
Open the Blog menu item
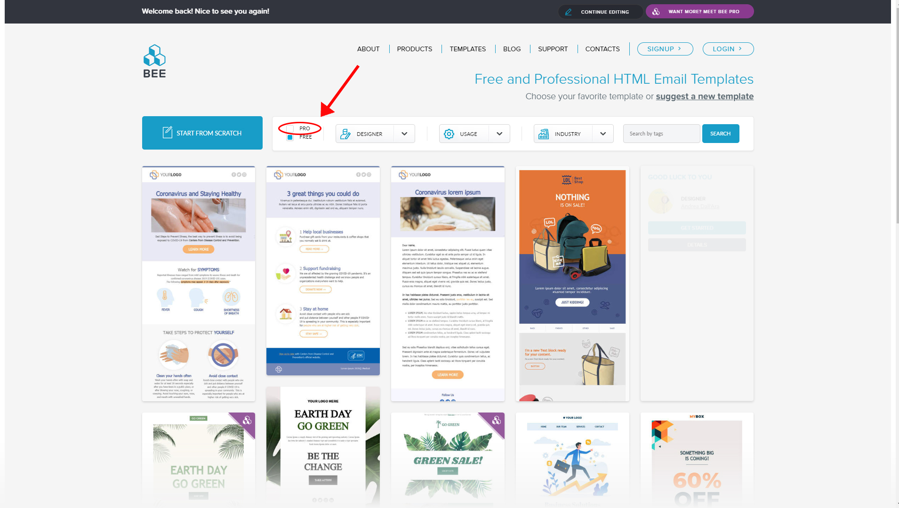(x=512, y=49)
